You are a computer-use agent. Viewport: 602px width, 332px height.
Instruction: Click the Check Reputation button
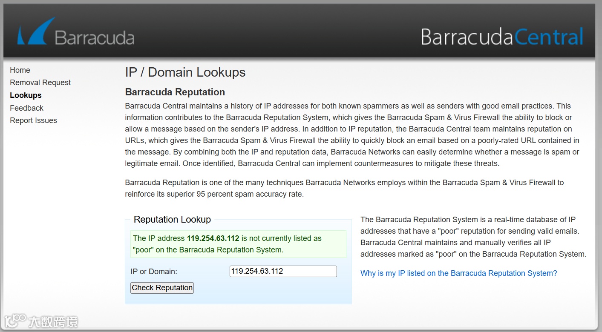[162, 288]
